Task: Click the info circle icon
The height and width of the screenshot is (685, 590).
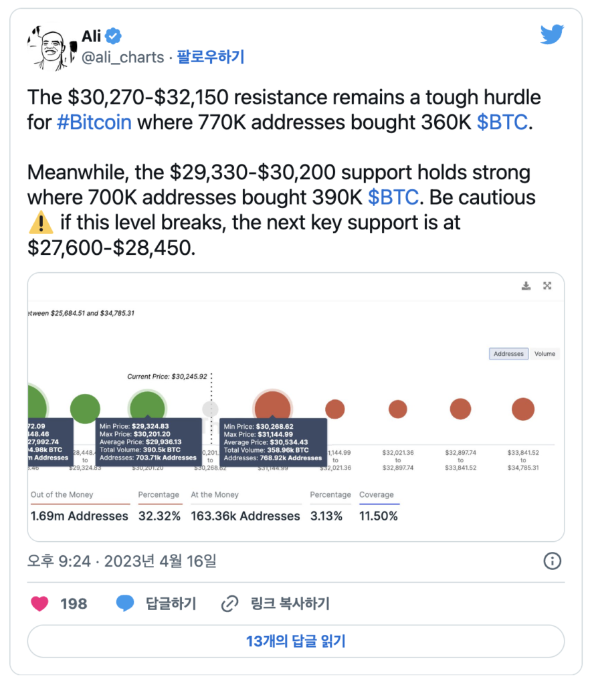Action: click(552, 561)
